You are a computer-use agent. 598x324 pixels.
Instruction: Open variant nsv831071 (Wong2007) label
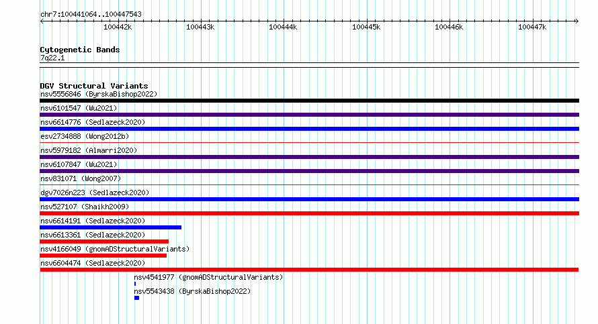81,178
